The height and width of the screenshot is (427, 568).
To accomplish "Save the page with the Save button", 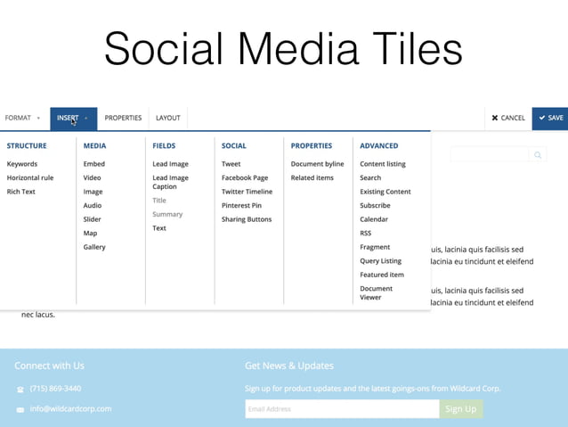I will click(x=550, y=118).
